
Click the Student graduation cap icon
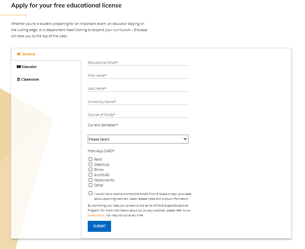[x=19, y=54]
